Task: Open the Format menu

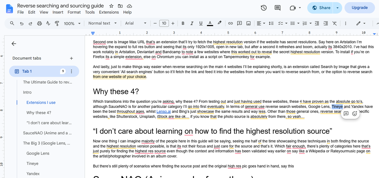Action: [74, 12]
